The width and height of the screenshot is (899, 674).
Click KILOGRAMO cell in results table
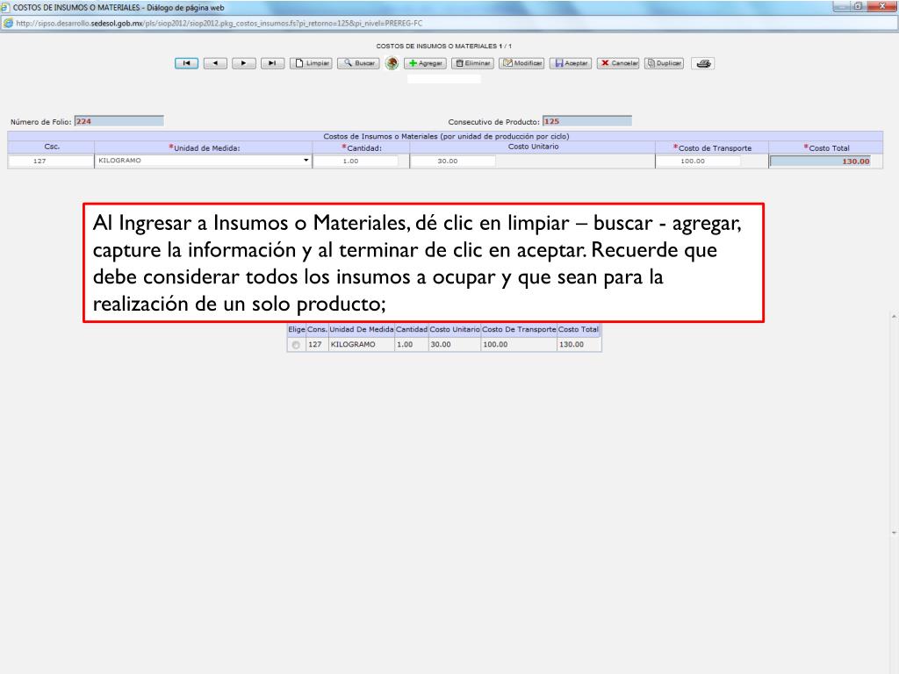(361, 344)
